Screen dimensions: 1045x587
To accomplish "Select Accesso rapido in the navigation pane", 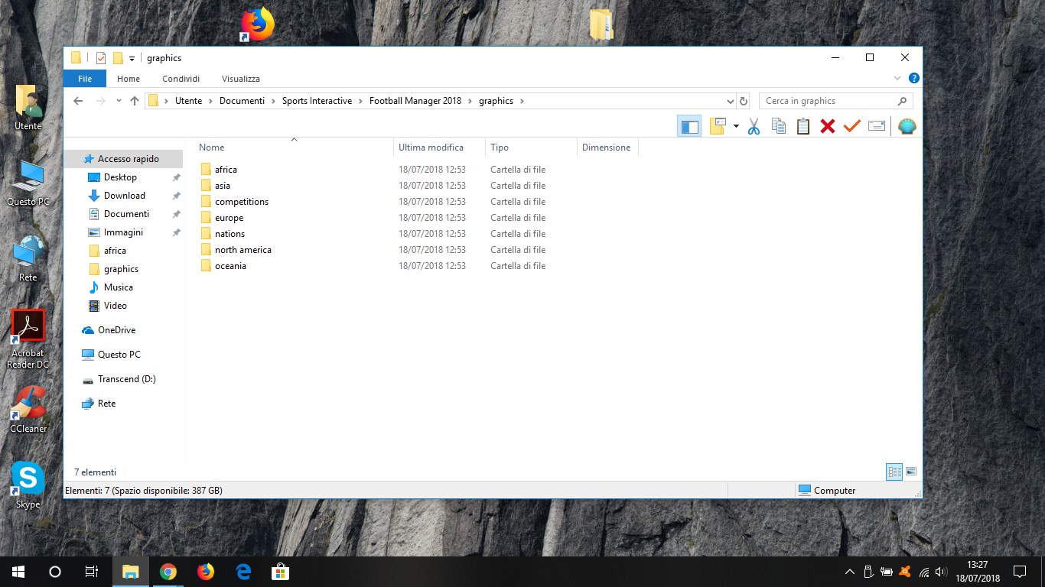I will click(x=123, y=159).
